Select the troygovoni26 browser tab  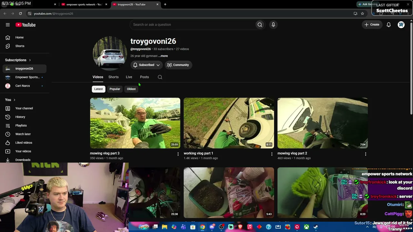click(135, 5)
